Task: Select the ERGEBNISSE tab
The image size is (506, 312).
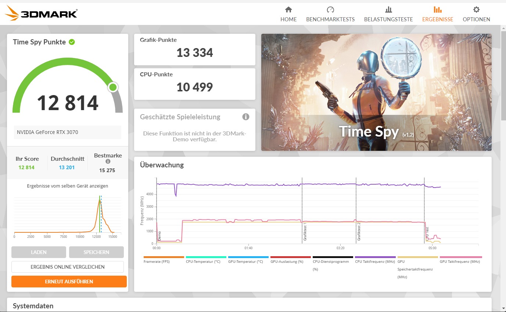Action: (x=438, y=14)
